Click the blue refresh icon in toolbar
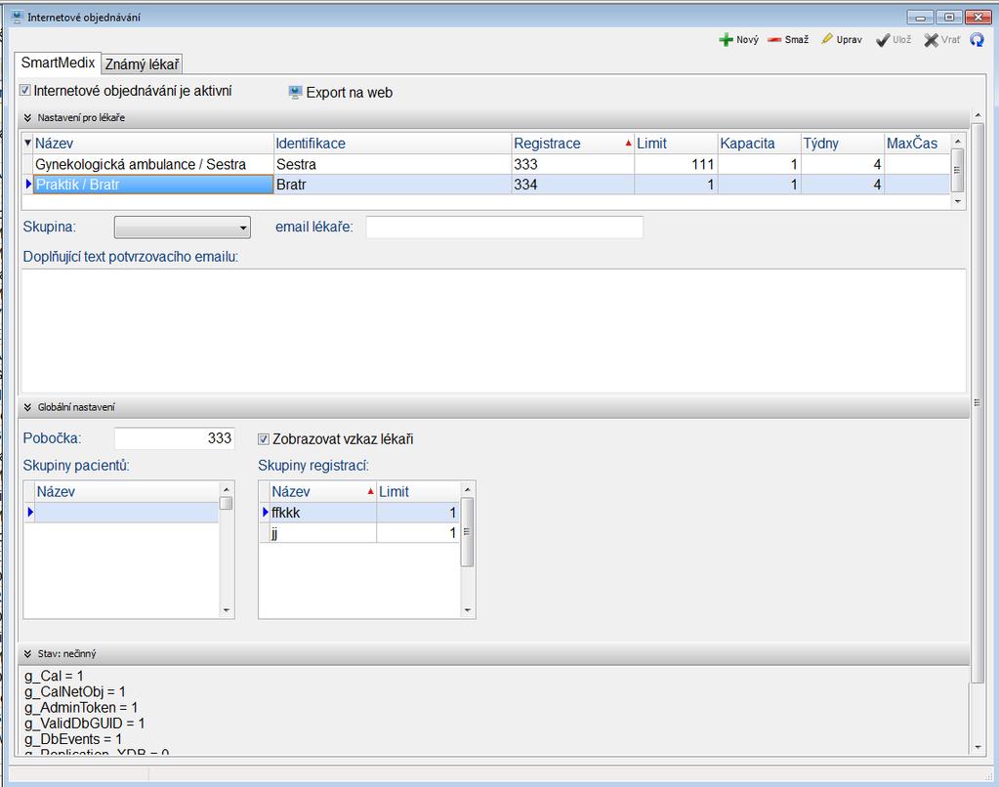 click(977, 40)
